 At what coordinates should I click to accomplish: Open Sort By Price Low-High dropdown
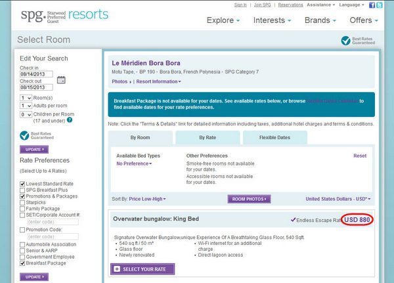pyautogui.click(x=147, y=199)
